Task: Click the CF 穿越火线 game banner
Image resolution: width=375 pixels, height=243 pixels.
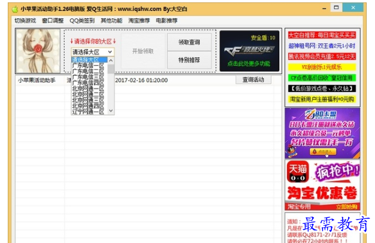Action: pos(249,51)
